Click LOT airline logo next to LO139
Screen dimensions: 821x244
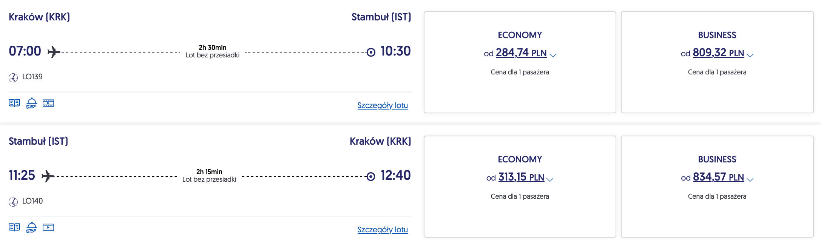(13, 78)
